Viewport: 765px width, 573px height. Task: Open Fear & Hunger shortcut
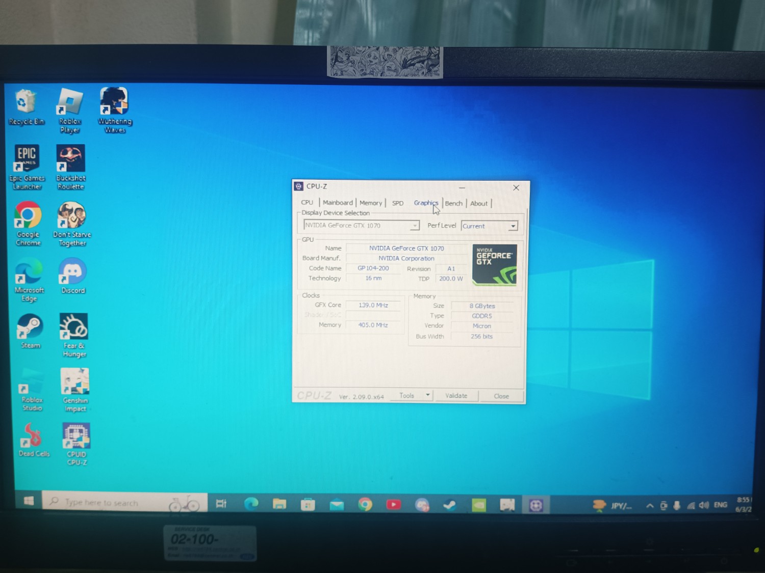click(74, 335)
